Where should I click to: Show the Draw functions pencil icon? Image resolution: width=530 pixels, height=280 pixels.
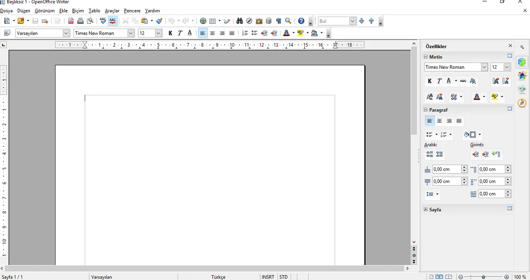(x=227, y=21)
